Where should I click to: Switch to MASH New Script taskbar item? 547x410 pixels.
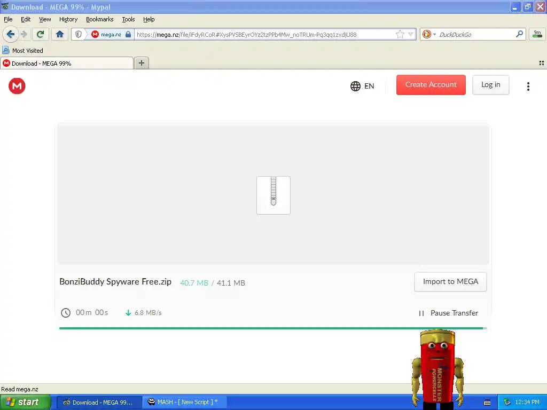pos(185,402)
